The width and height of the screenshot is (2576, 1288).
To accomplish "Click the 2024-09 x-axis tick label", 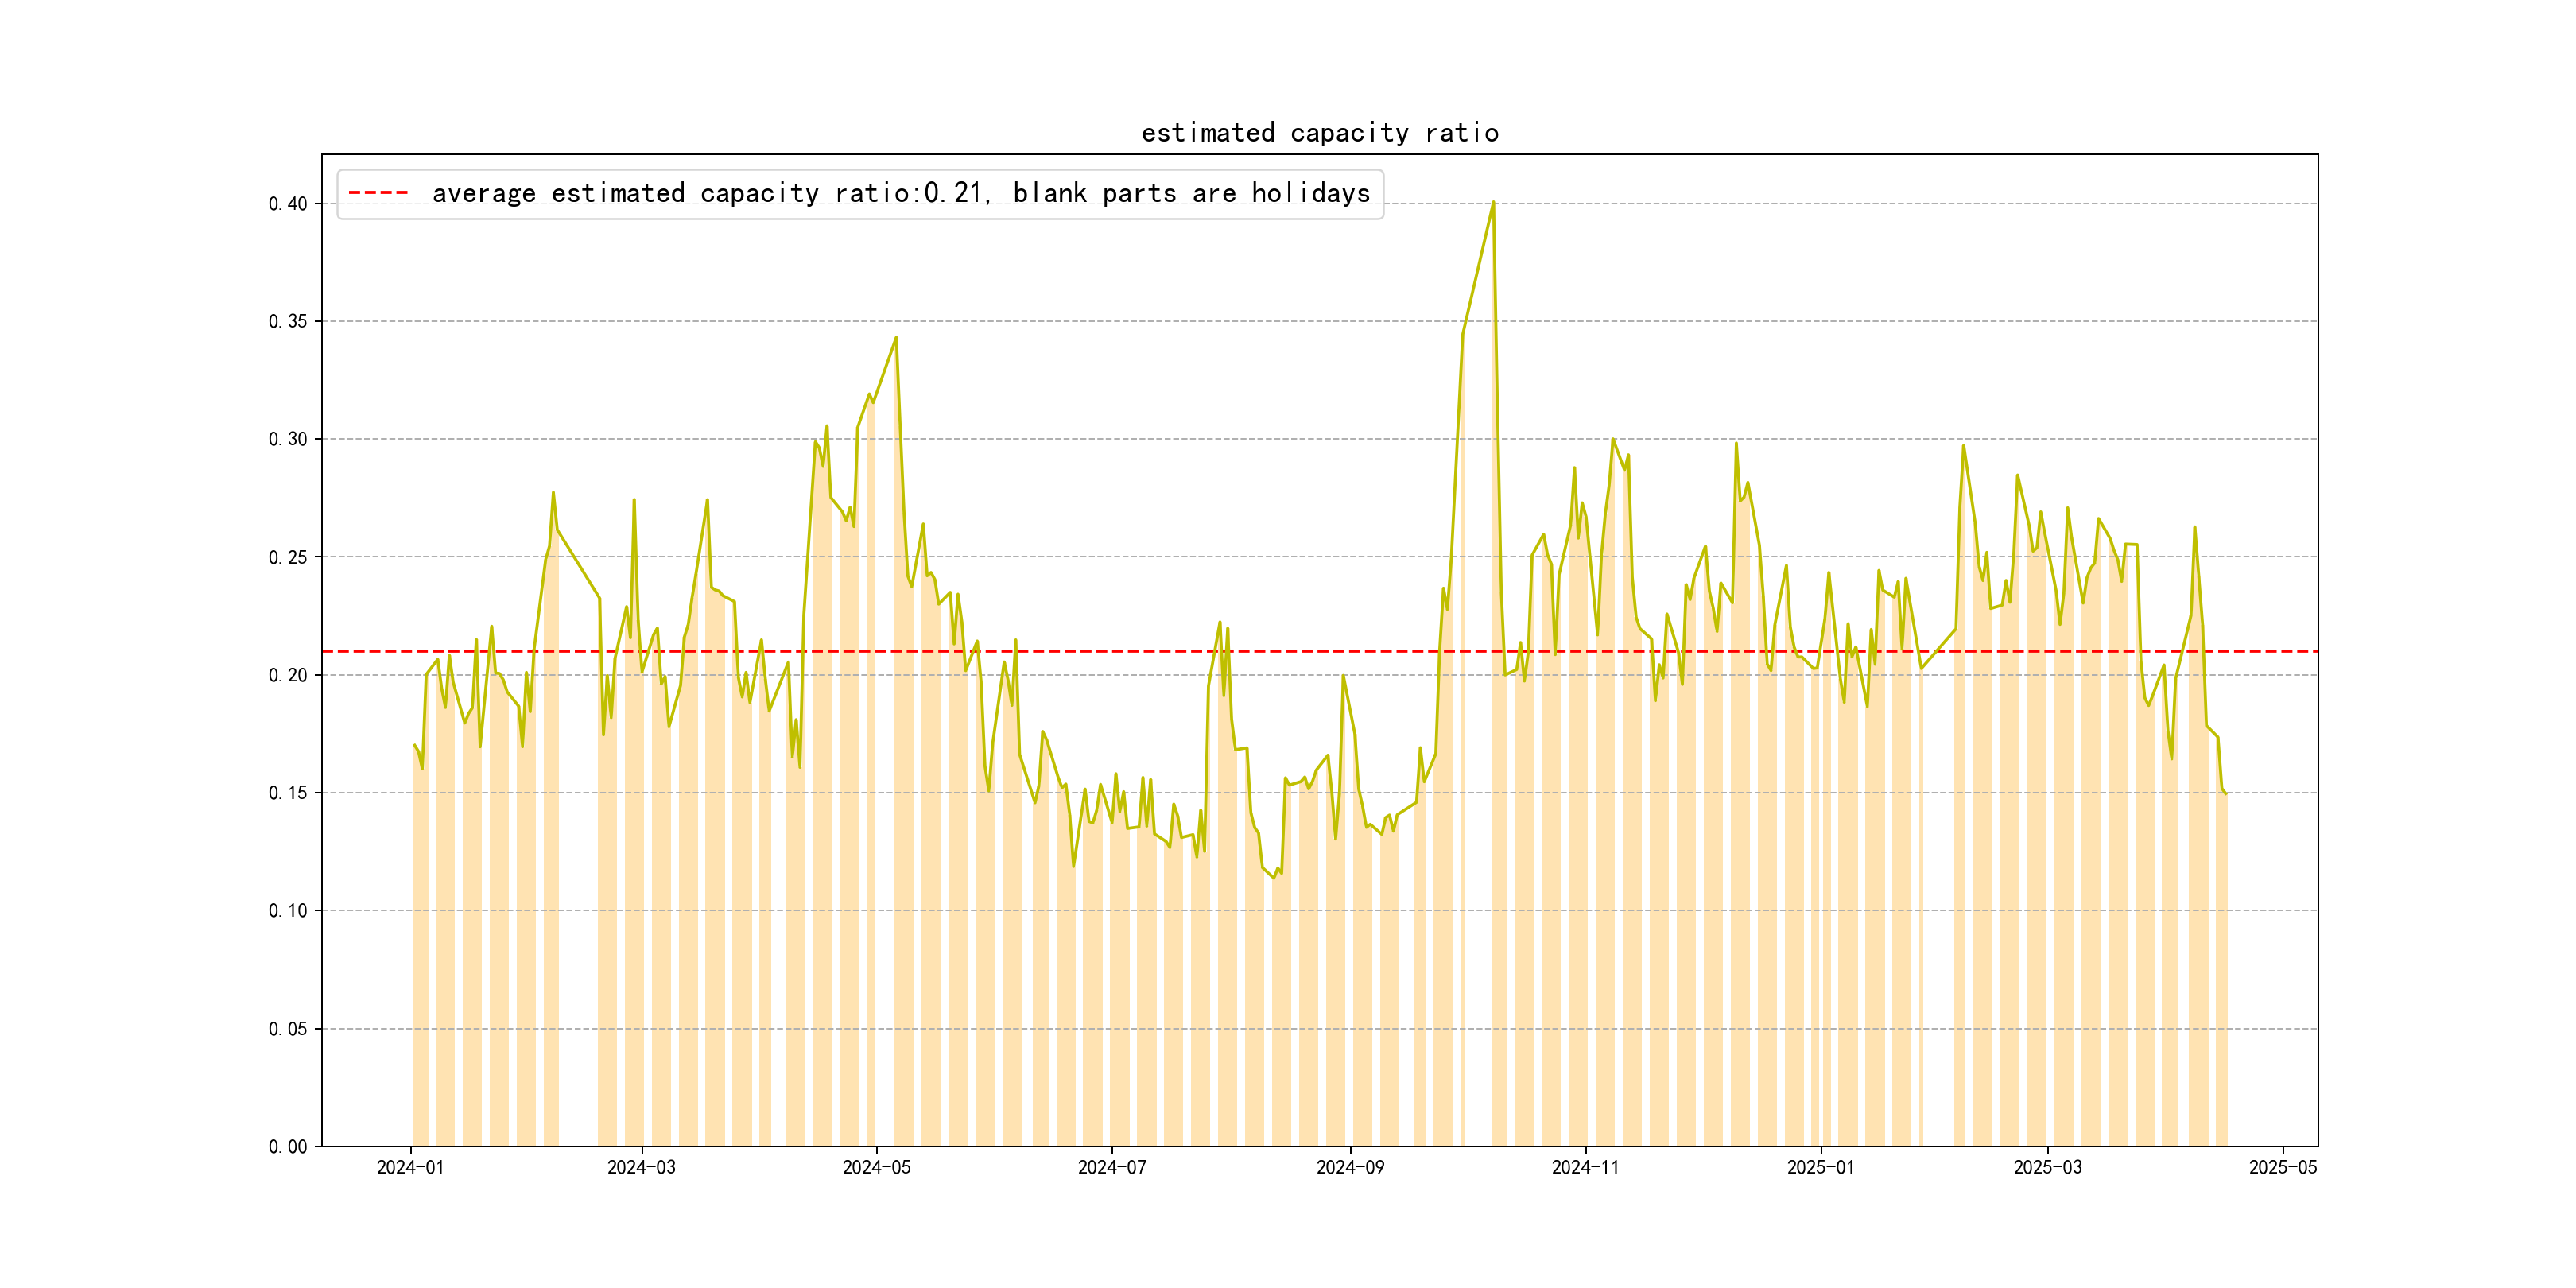I will [1350, 1167].
